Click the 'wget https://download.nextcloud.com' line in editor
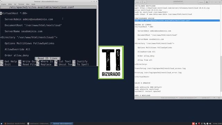The height and width of the screenshot is (125, 222). tap(172, 8)
